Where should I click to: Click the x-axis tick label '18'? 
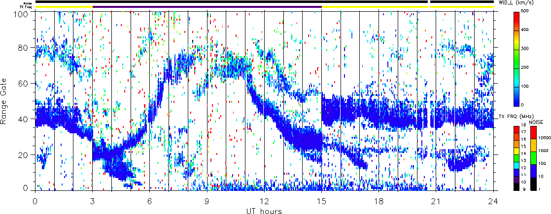pos(379,202)
